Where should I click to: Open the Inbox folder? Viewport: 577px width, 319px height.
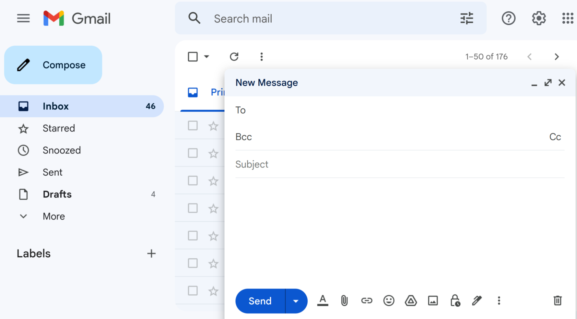(x=82, y=106)
